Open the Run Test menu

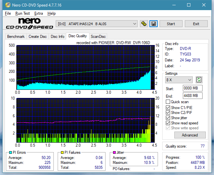[x=23, y=13]
